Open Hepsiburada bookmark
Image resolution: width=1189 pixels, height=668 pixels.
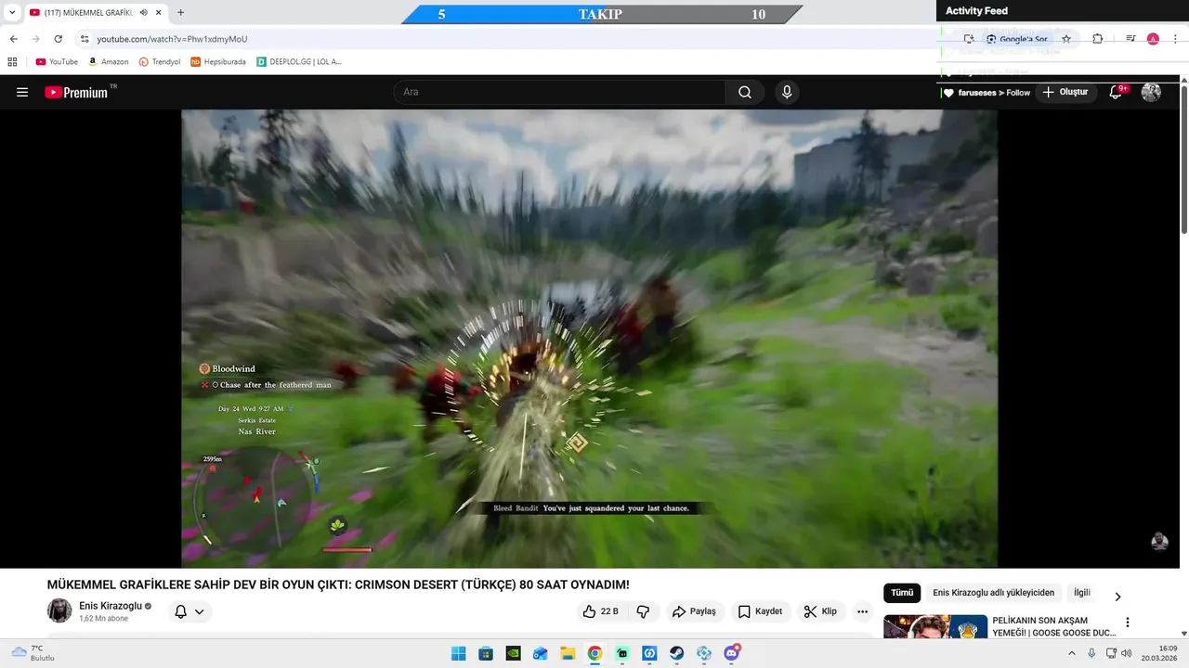[x=218, y=62]
